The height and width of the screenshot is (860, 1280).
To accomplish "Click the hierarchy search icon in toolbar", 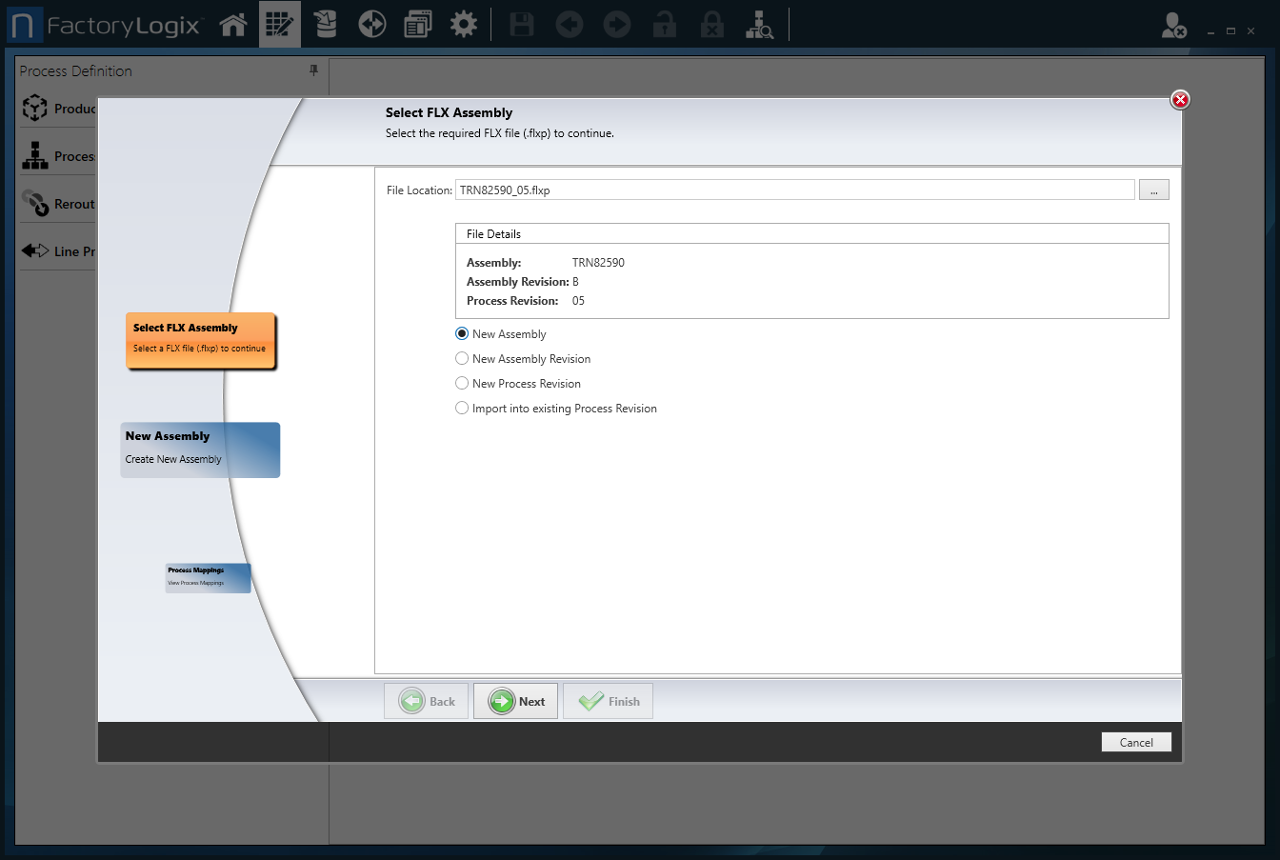I will (759, 25).
